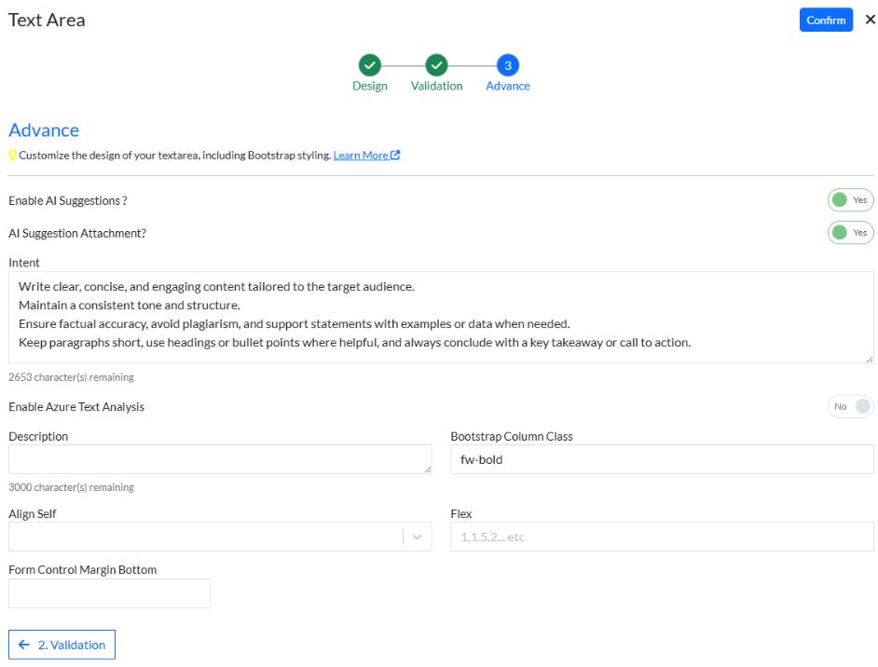Screen dimensions: 878x667
Task: Click the Flex input field
Action: (662, 537)
